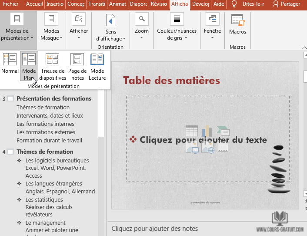Open the Zoom magnifier tool

(x=141, y=20)
